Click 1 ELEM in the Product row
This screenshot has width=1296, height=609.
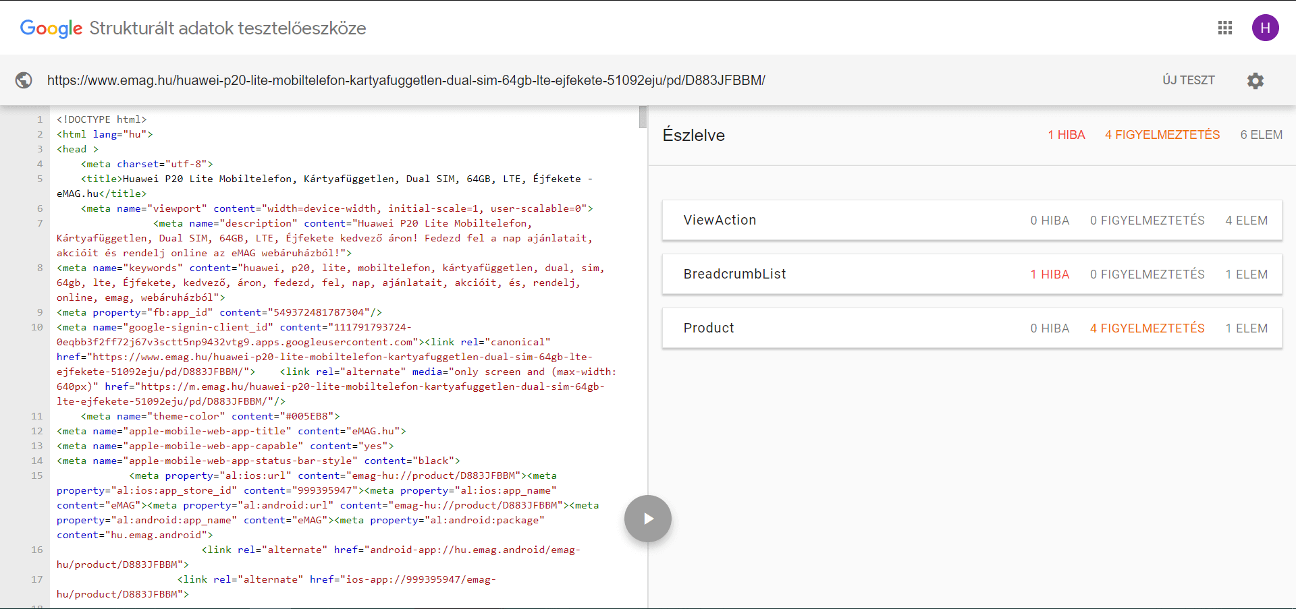pos(1246,328)
